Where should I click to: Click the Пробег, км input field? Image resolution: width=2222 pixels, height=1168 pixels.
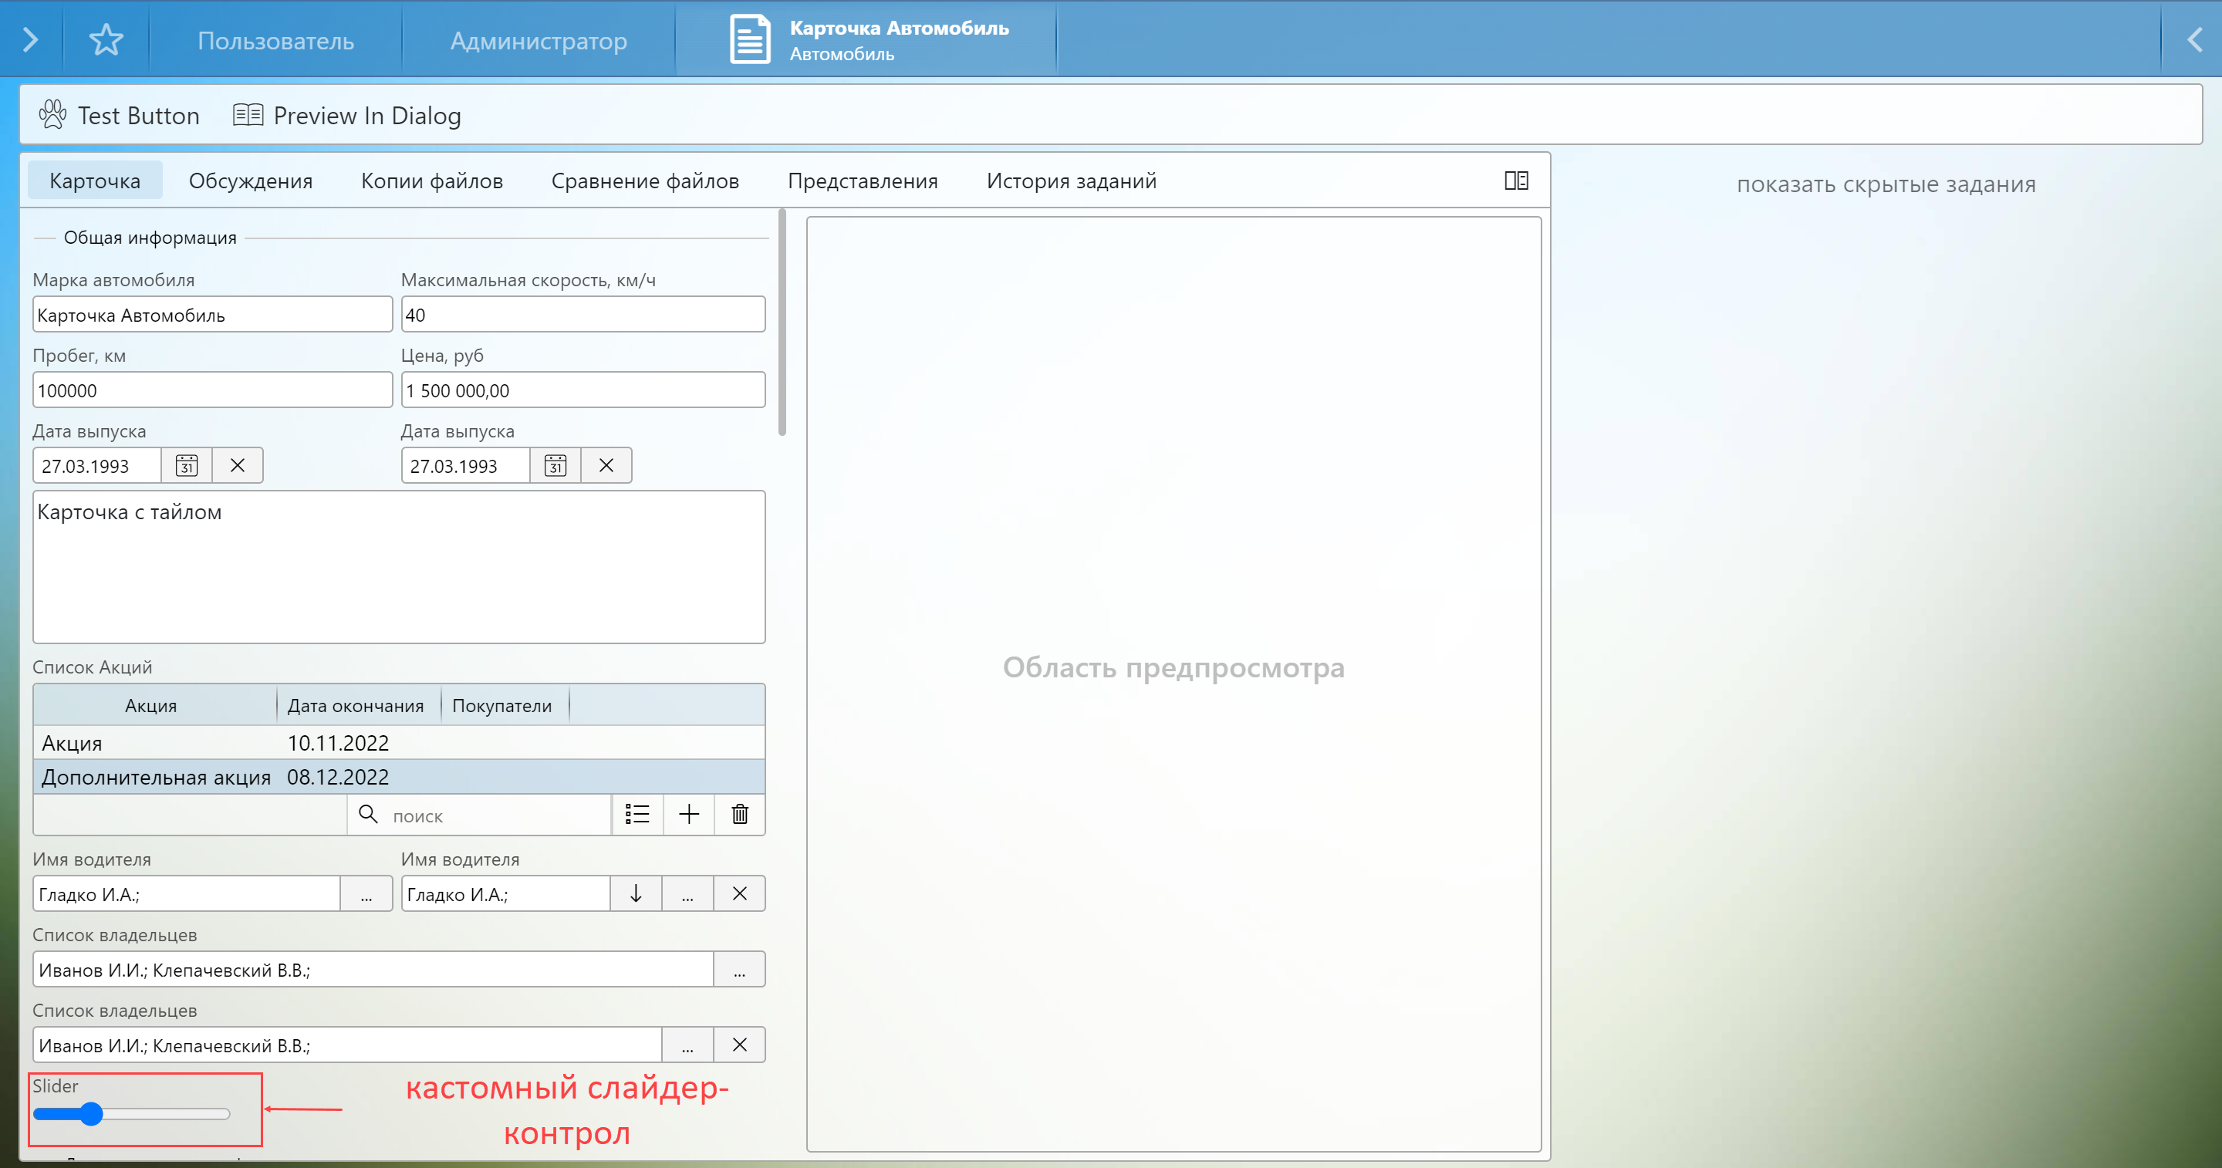(x=212, y=391)
